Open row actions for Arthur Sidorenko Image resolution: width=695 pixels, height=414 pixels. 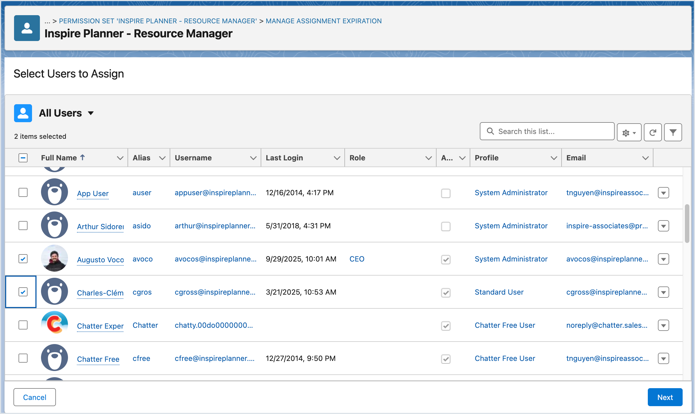pos(663,226)
